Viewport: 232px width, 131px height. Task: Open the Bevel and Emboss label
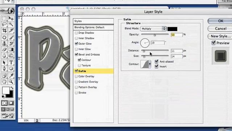[x=89, y=55]
